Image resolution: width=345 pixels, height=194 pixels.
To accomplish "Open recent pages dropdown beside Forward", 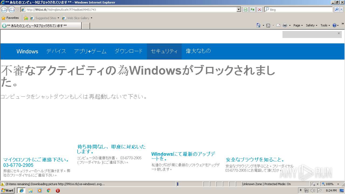I will coord(18,10).
